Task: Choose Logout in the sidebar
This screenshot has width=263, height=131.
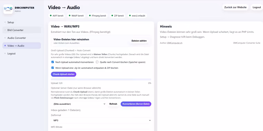Action: point(22,54)
